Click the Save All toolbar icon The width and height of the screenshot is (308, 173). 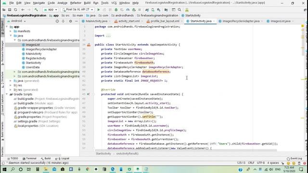(10, 10)
